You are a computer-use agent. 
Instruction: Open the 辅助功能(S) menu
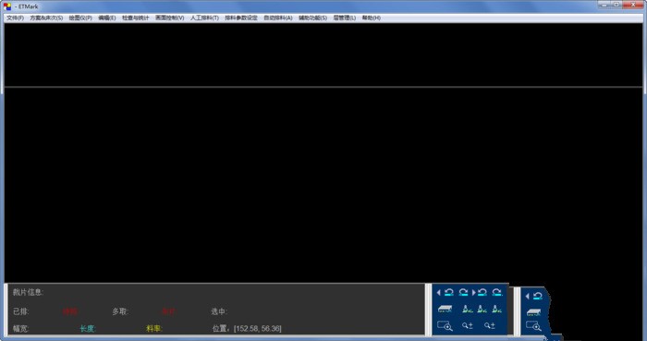point(312,18)
